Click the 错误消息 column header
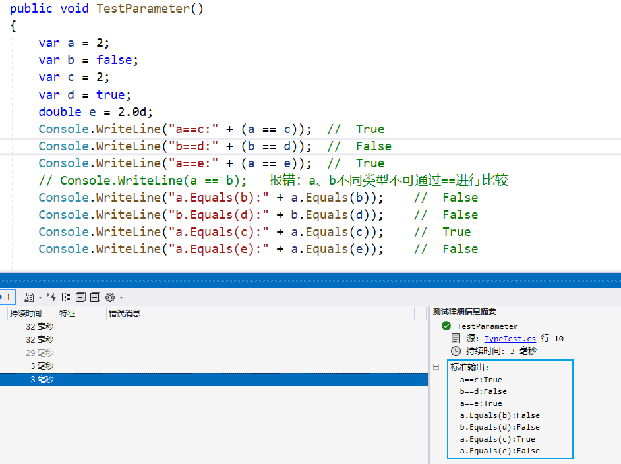 [125, 314]
